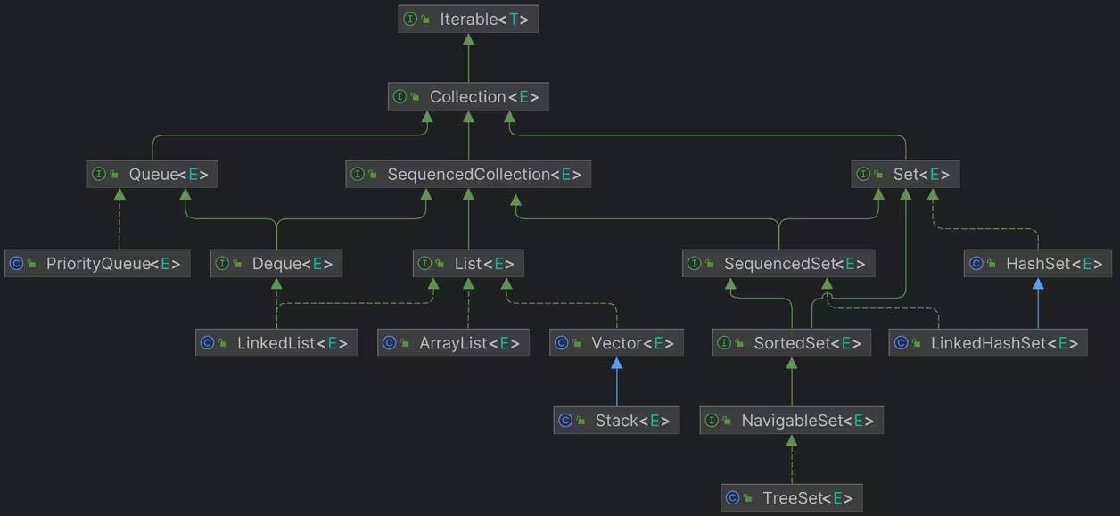Screen dimensions: 1120x516
Task: Click the interface icon on Iterable<T> node
Action: click(x=410, y=19)
